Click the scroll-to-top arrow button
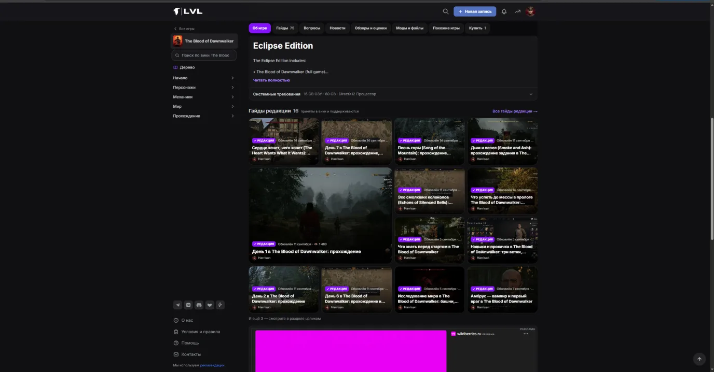The width and height of the screenshot is (714, 372). coord(699,359)
